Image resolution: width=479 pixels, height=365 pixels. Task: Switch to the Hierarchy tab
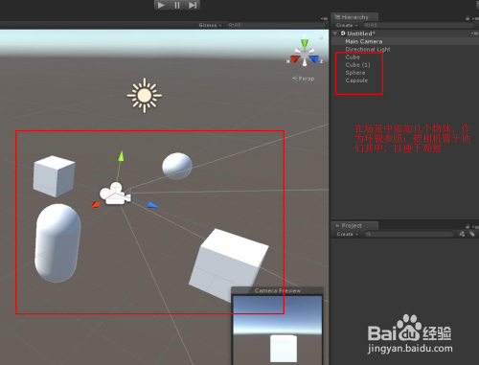(x=354, y=17)
